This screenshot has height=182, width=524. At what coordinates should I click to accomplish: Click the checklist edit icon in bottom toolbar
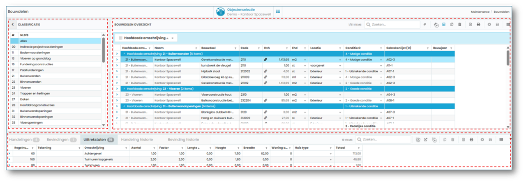(x=418, y=140)
